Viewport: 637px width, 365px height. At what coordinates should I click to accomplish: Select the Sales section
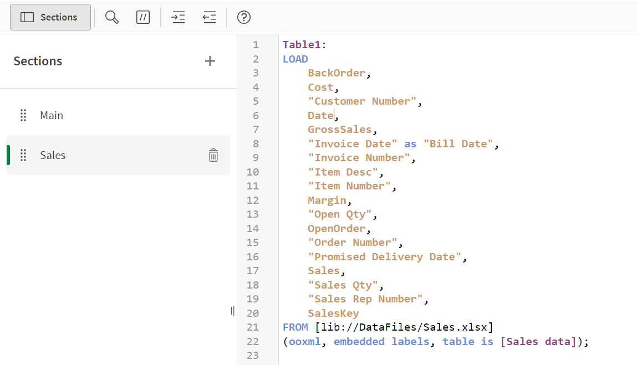(118, 155)
